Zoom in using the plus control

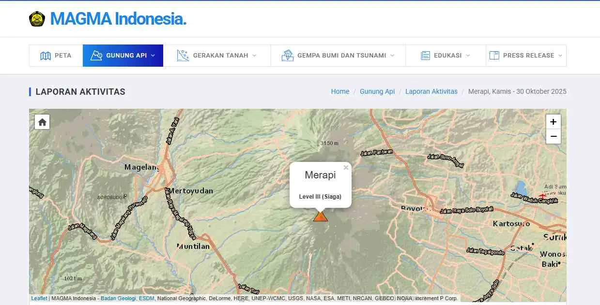(553, 121)
